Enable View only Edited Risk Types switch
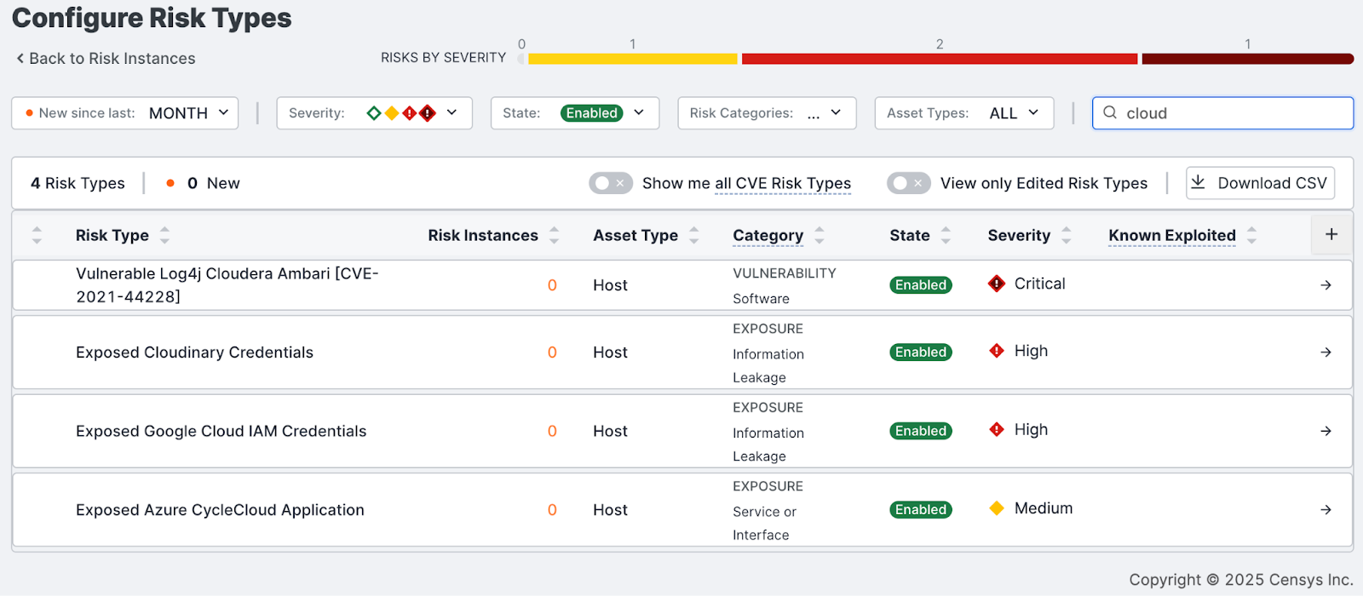 click(908, 183)
